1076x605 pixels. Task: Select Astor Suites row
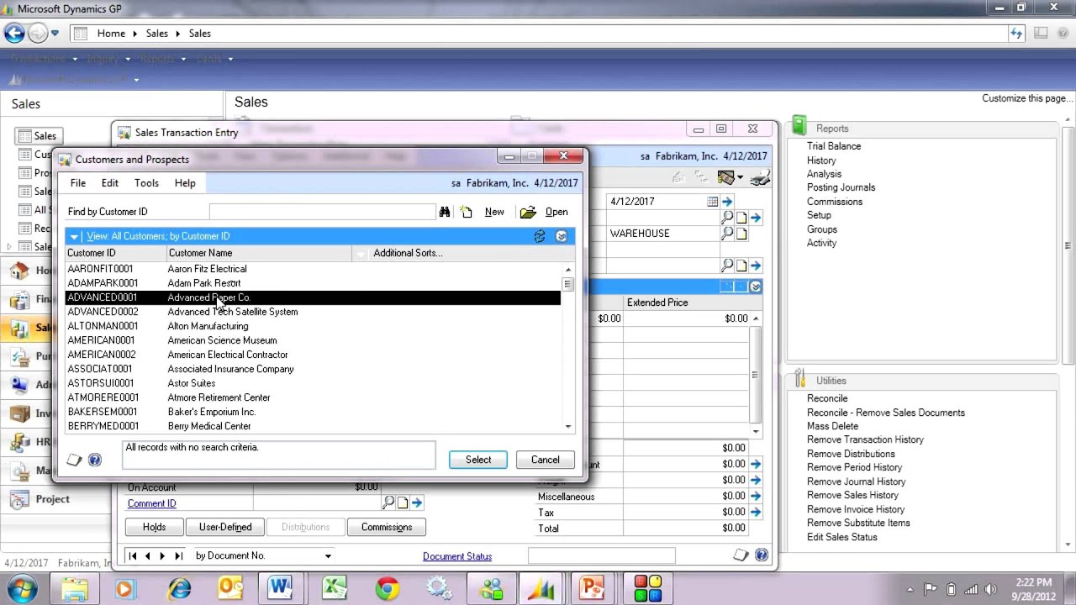(313, 383)
